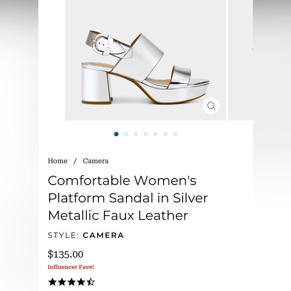The width and height of the screenshot is (291, 291).
Task: Click the third filled rating star
Action: click(x=72, y=282)
